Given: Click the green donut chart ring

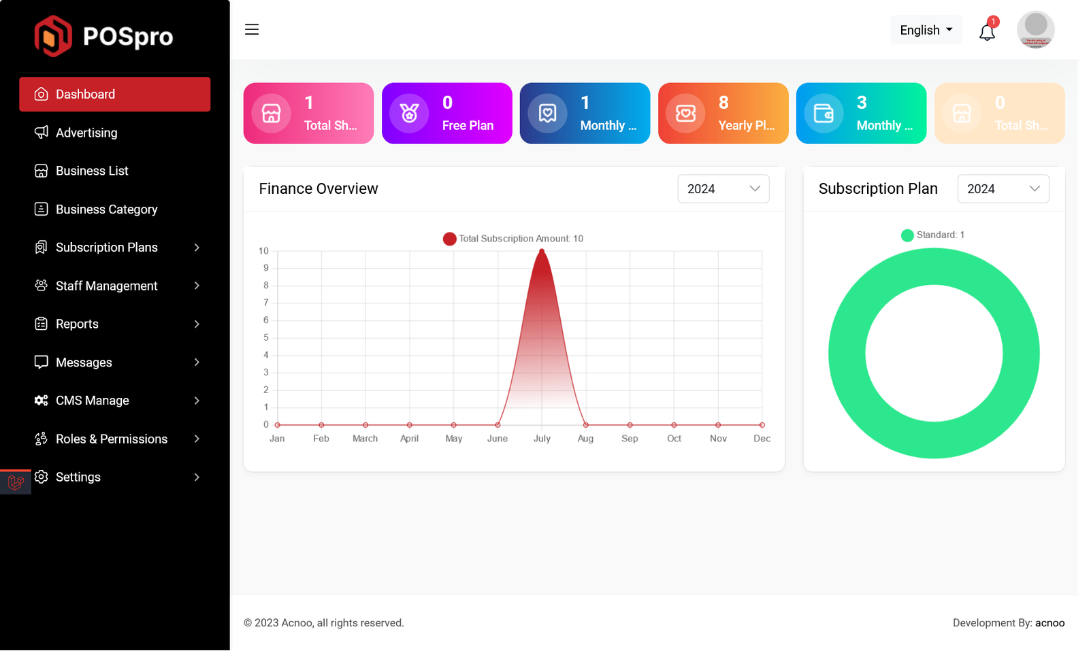Looking at the screenshot, I should [847, 354].
